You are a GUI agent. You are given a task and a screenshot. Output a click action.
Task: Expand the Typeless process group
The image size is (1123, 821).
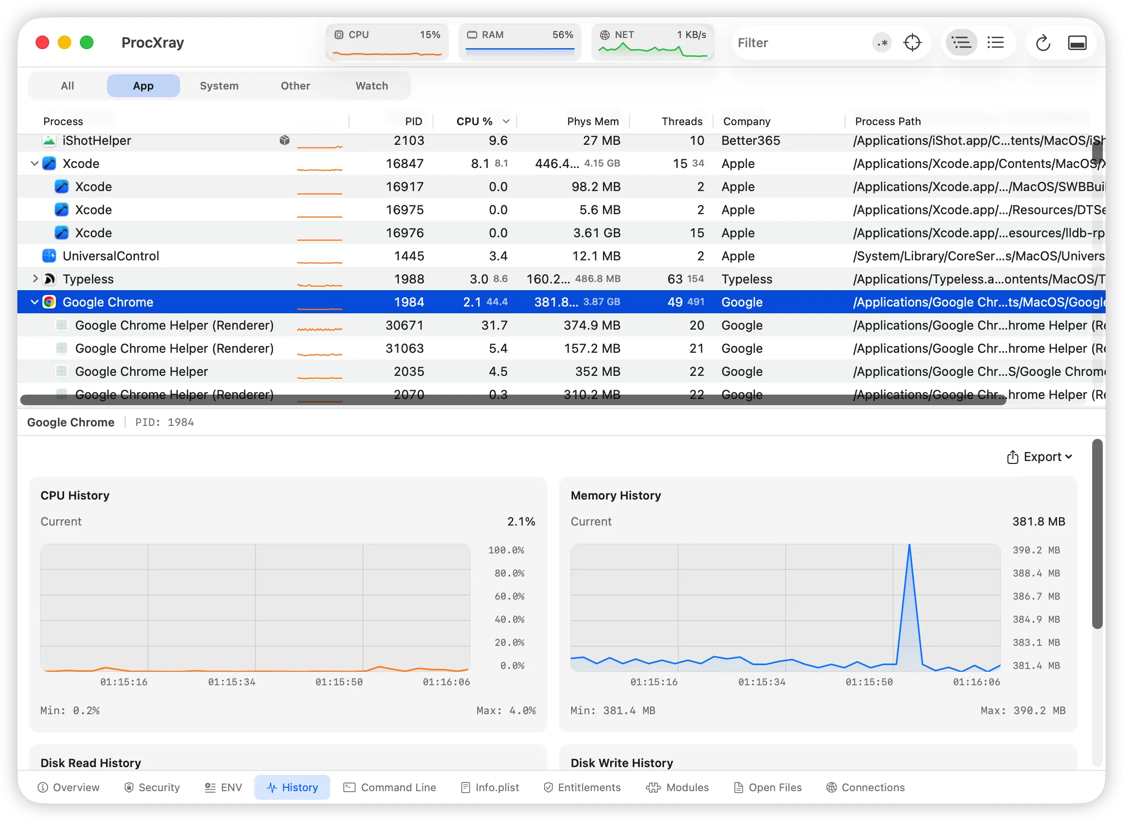pos(35,279)
